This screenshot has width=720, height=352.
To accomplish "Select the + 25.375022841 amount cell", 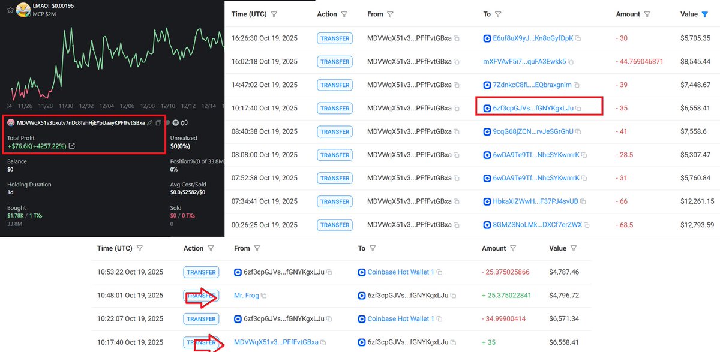I will click(506, 296).
